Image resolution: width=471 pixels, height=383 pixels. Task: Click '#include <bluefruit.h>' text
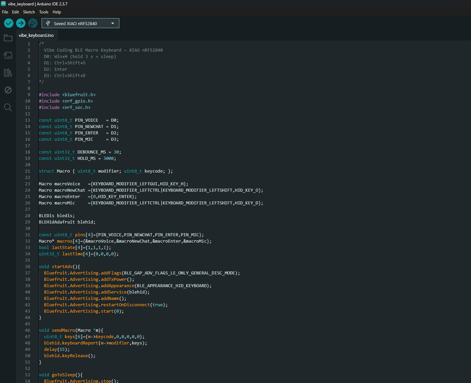(x=67, y=95)
